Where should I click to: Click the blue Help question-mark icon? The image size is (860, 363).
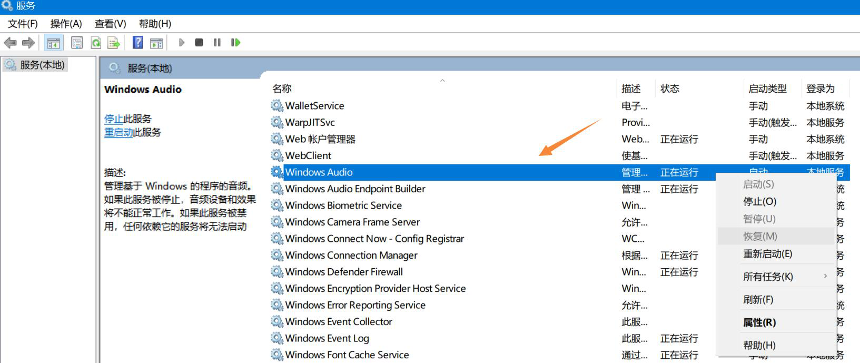(x=138, y=43)
